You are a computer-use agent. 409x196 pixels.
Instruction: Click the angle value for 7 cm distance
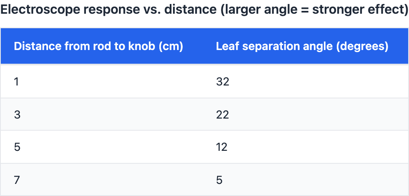(219, 179)
